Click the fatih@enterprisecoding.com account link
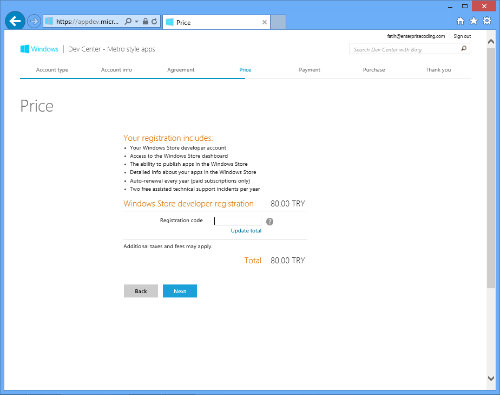Image resolution: width=500 pixels, height=395 pixels. pos(416,36)
